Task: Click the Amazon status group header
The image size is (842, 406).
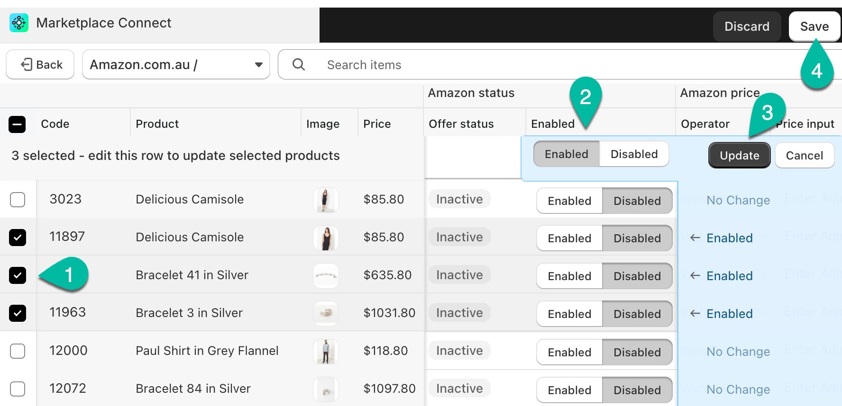Action: (x=471, y=93)
